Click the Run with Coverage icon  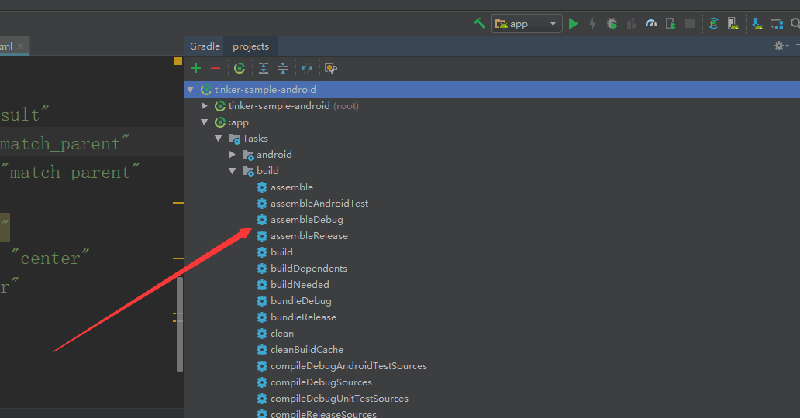coord(632,23)
